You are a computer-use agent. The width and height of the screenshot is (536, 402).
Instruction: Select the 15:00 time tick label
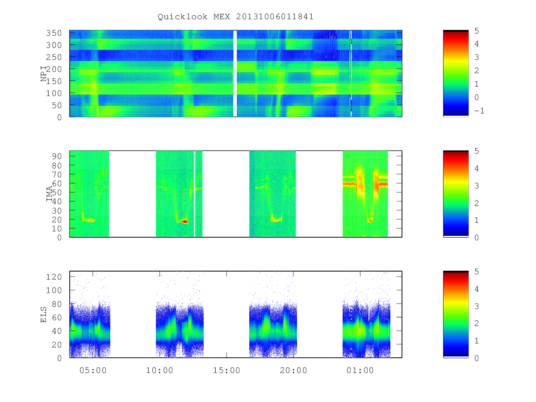click(x=227, y=370)
